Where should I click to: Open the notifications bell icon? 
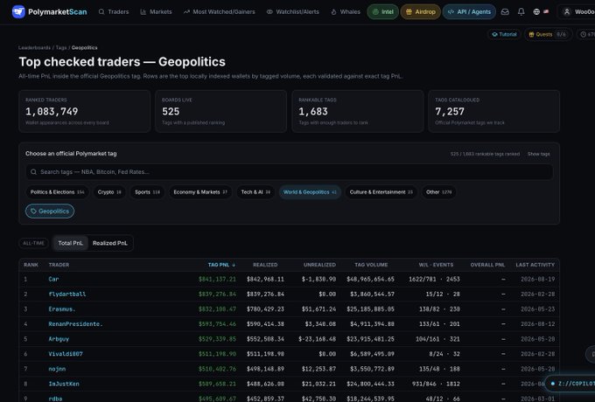coord(521,11)
